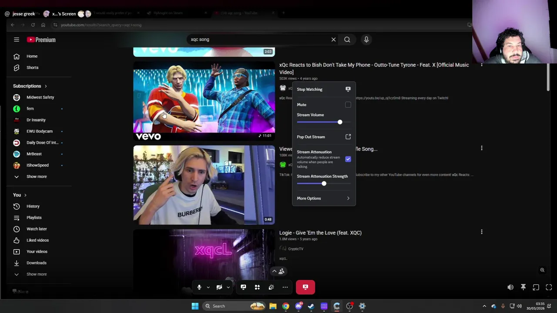Open the camera options dropdown arrow
Viewport: 557px width, 313px height.
point(228,287)
